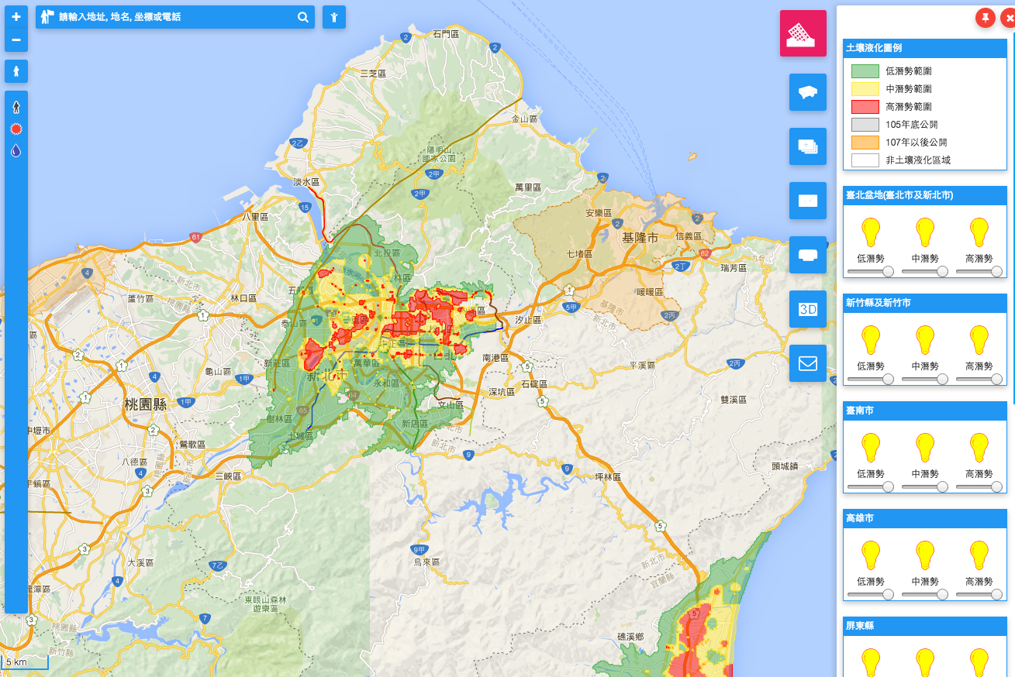
Task: Toggle 臺南市 高潛勢 light bulb
Action: click(979, 448)
